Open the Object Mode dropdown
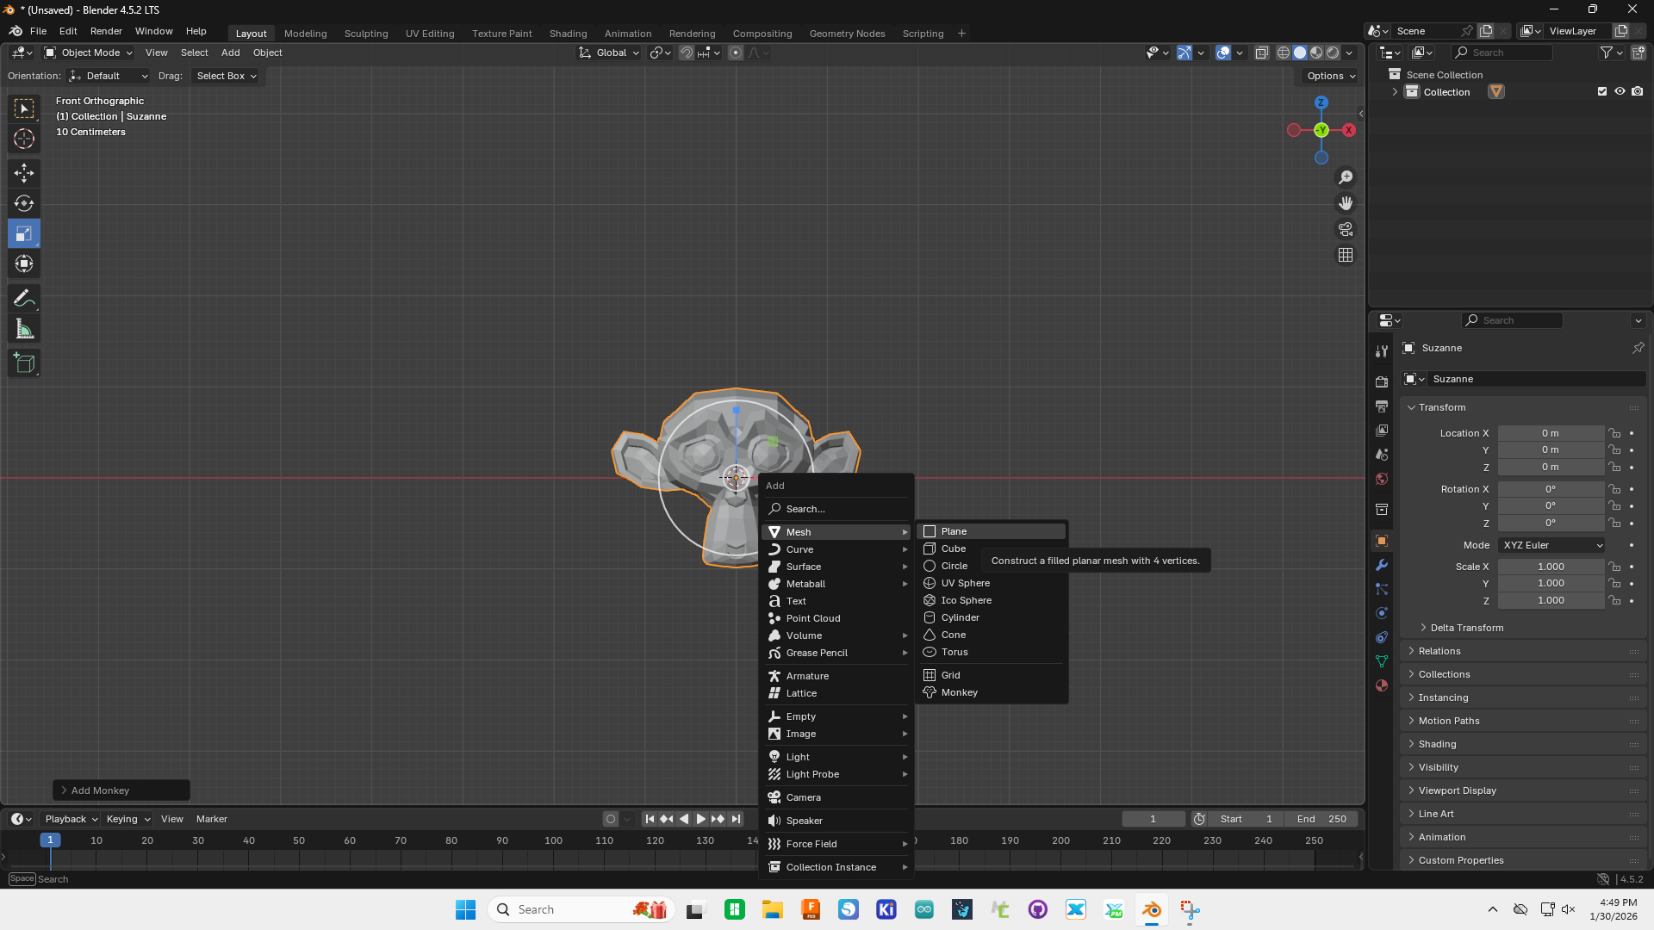The width and height of the screenshot is (1654, 930). tap(90, 53)
